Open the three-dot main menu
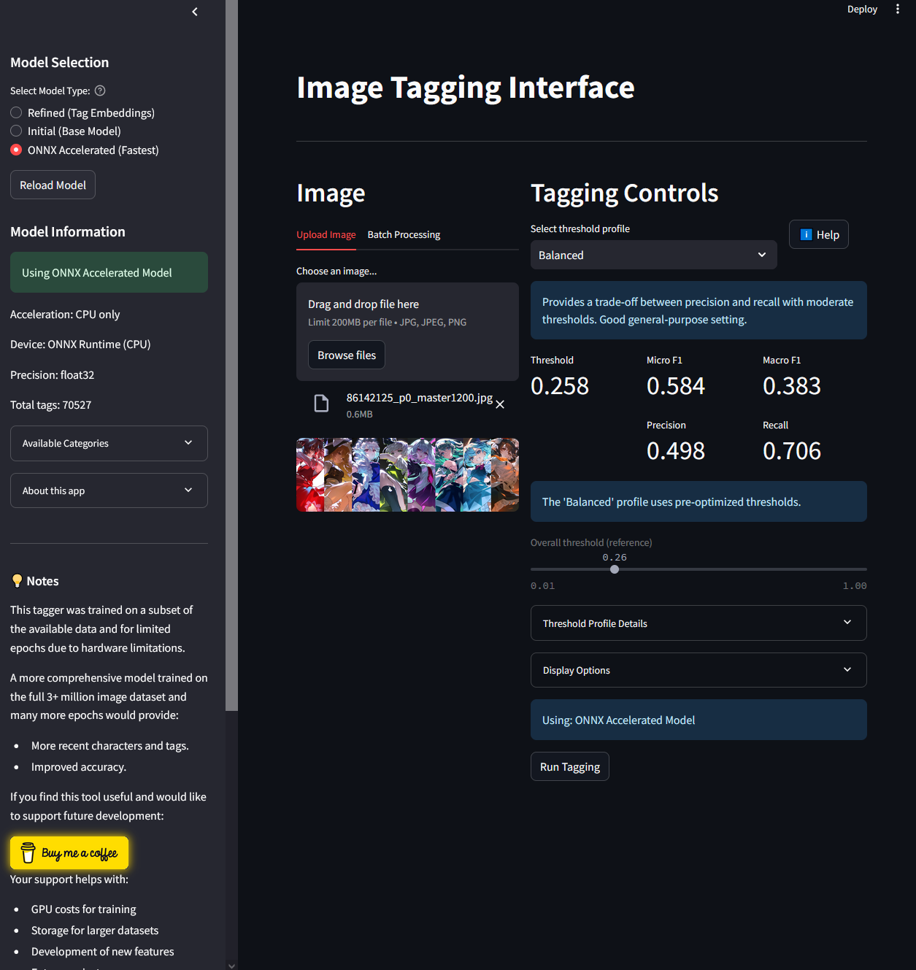916x970 pixels. pos(898,9)
